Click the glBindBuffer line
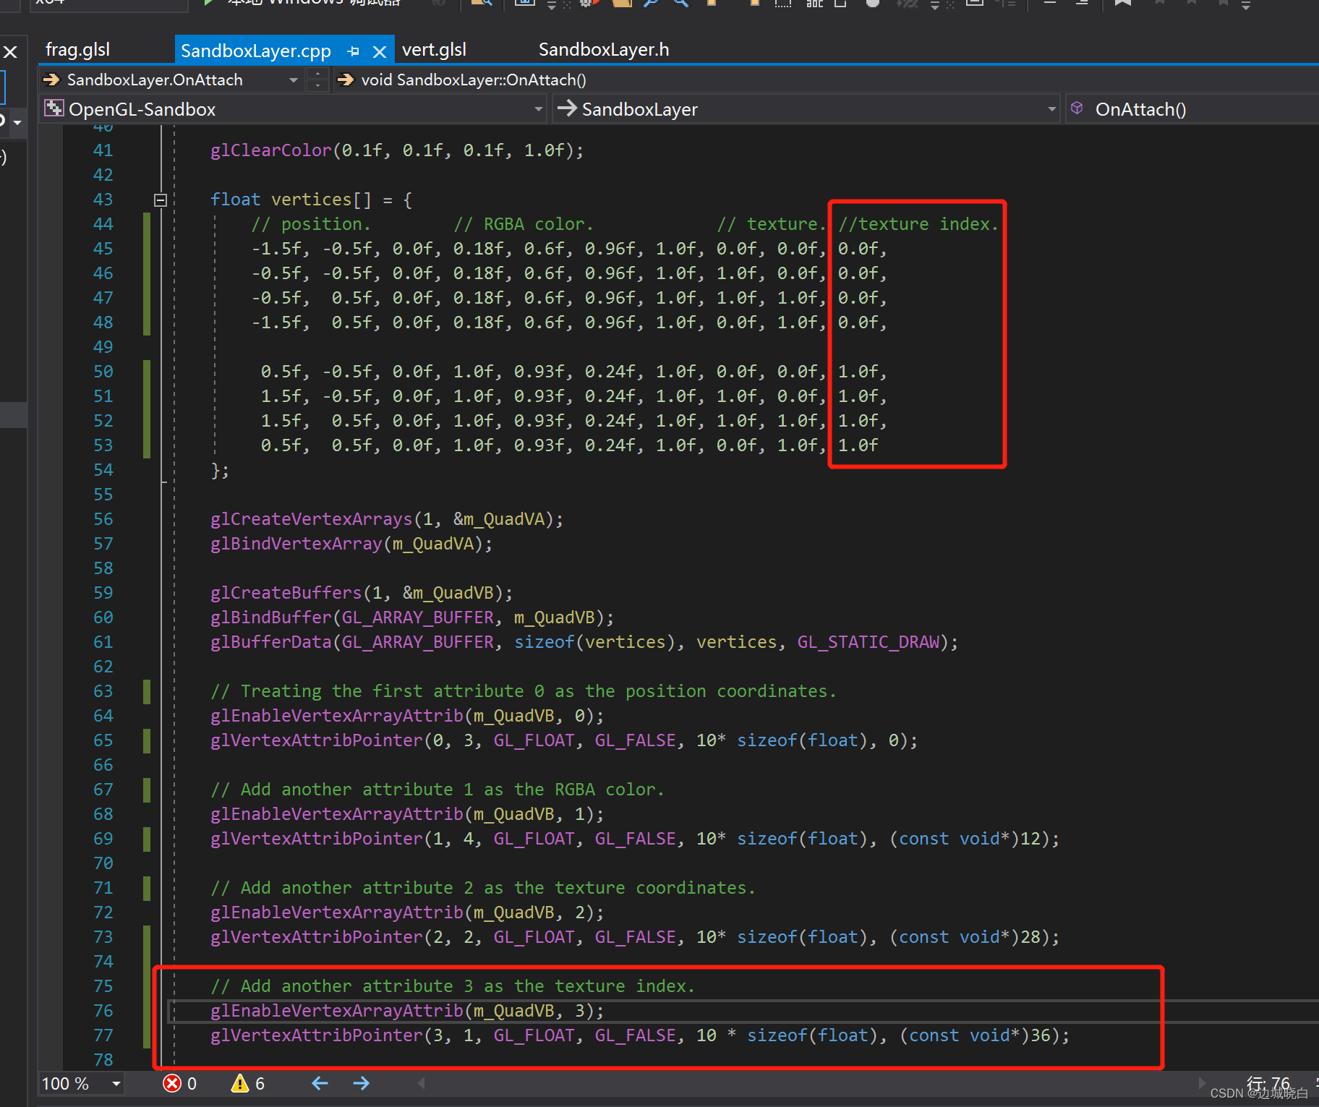 (x=412, y=617)
